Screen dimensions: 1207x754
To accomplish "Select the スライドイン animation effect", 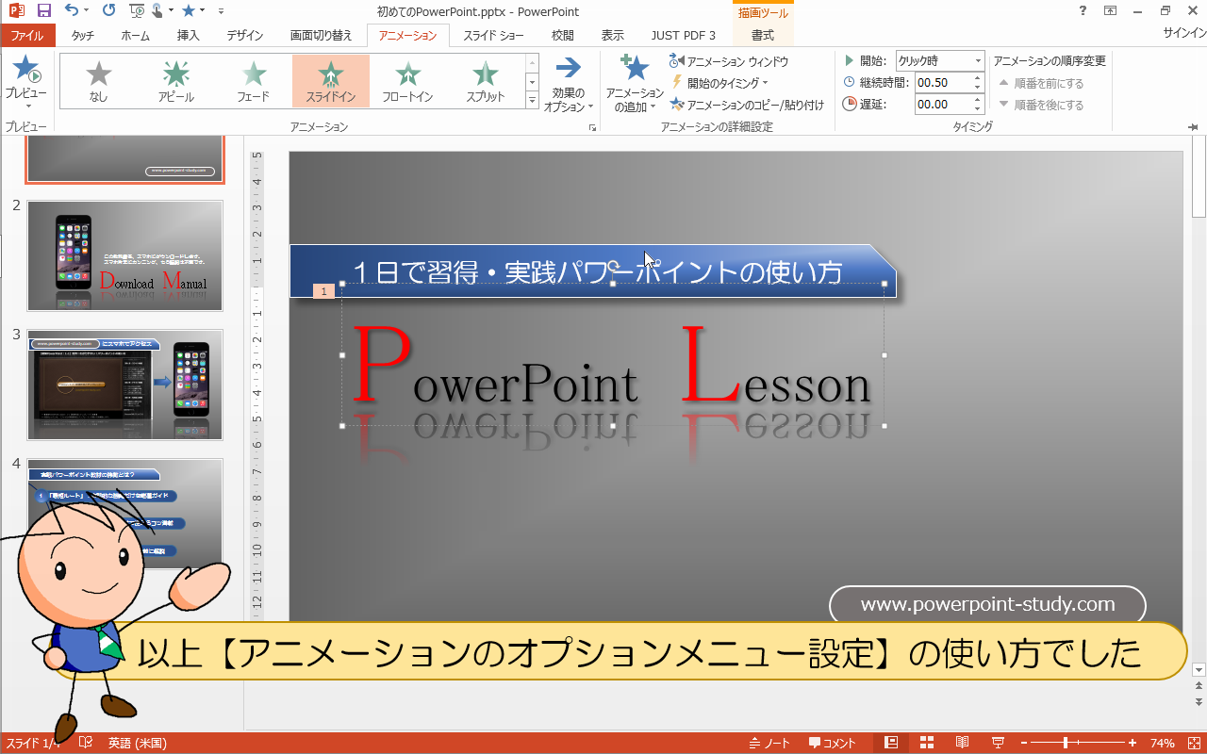I will (330, 80).
